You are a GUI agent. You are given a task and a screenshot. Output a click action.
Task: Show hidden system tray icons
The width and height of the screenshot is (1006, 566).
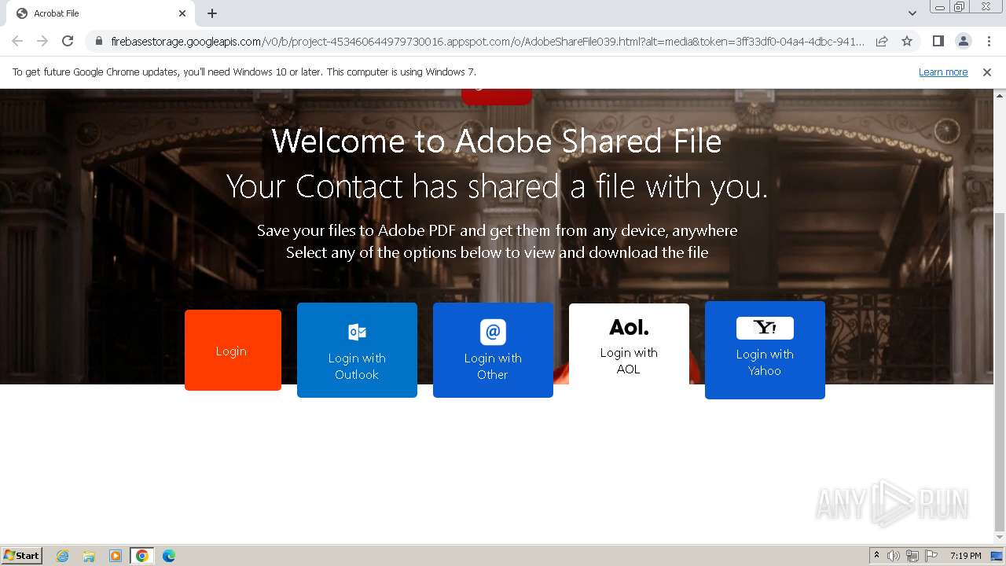876,556
